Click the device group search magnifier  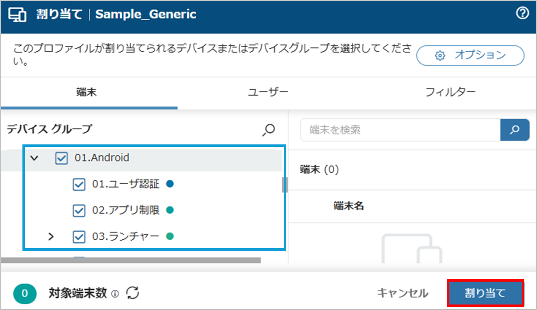pos(268,130)
